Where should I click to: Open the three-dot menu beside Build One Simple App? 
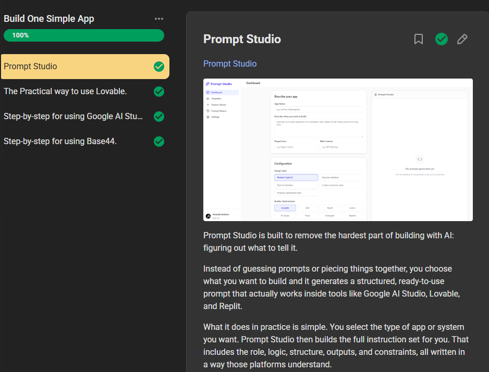(158, 19)
